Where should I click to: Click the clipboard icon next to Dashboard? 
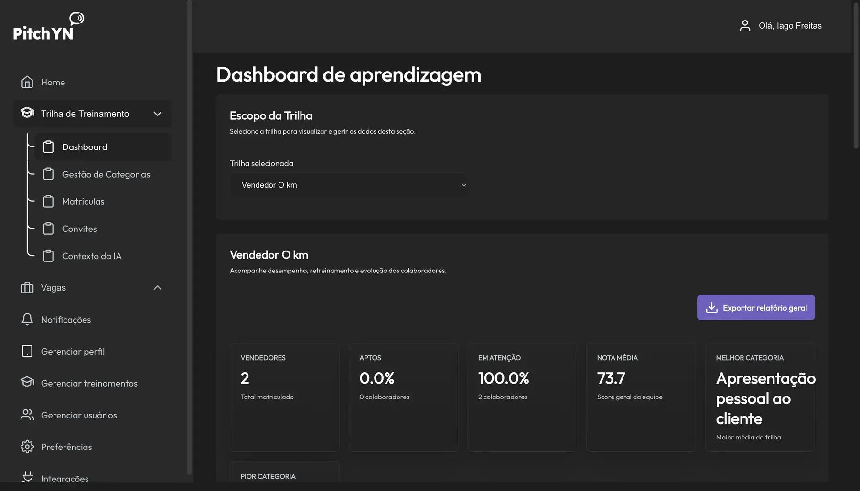coord(48,147)
